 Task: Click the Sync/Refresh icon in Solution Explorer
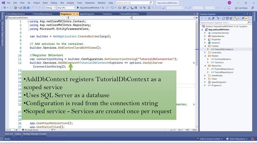223,18
